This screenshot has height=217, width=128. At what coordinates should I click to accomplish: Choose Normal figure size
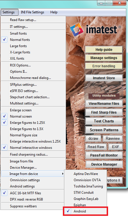pos(33,135)
